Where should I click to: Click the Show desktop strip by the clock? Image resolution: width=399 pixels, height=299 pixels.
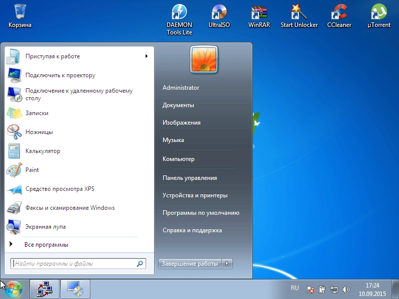(395, 289)
